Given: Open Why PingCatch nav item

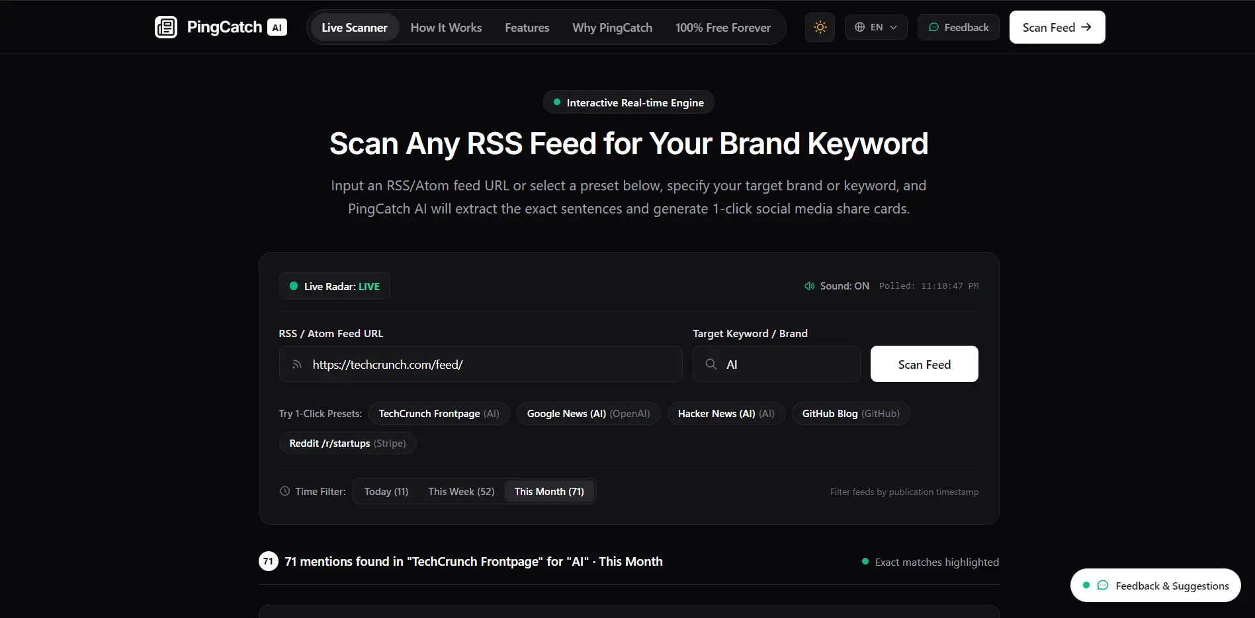Looking at the screenshot, I should (x=612, y=27).
